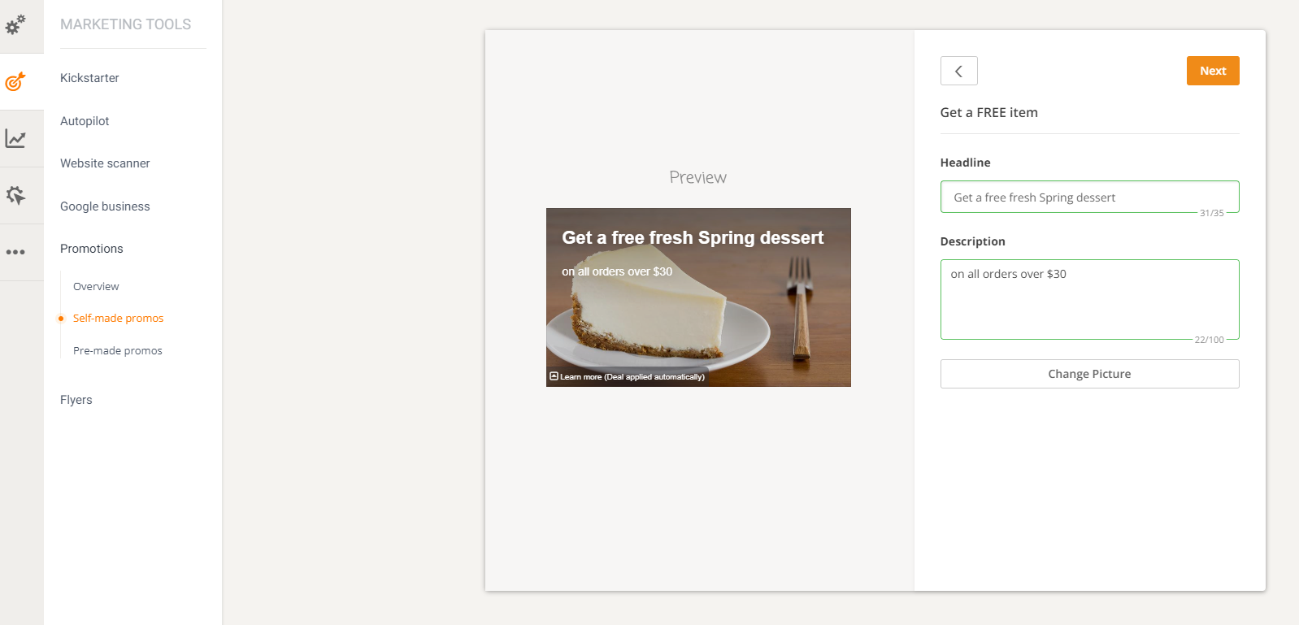Viewport: 1299px width, 625px height.
Task: Click the cursor click sidebar icon
Action: tap(15, 195)
